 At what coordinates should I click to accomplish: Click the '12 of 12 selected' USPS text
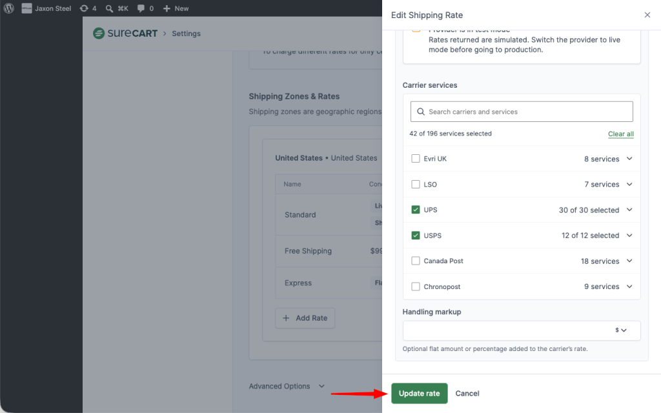pos(590,235)
